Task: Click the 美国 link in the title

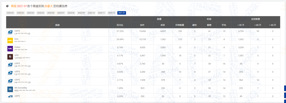Action: (14, 6)
